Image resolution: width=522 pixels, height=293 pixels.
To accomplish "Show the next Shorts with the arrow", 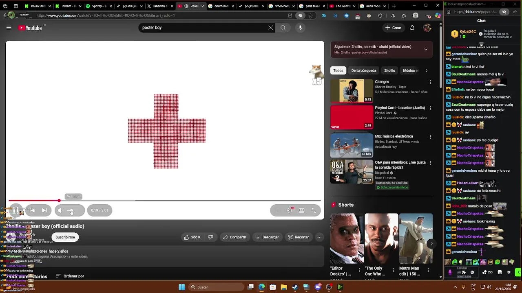I will [x=431, y=244].
